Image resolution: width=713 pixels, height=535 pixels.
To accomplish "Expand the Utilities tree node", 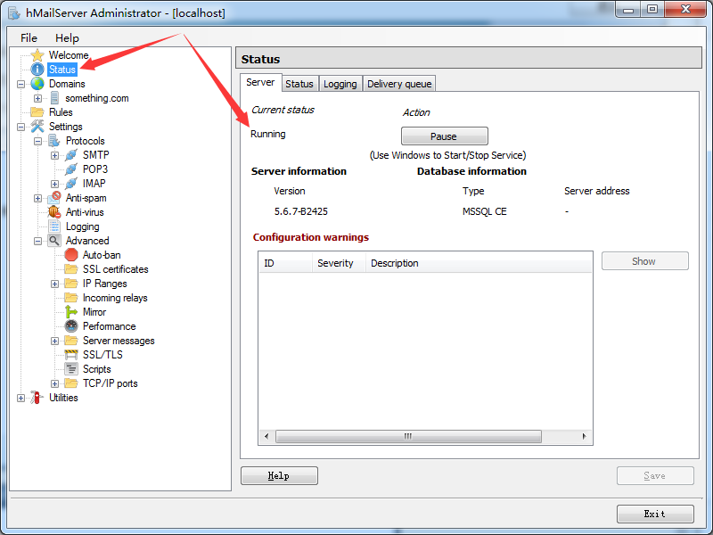I will (21, 398).
